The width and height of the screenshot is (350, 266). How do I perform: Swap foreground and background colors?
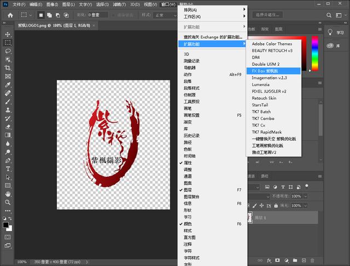coord(10,218)
